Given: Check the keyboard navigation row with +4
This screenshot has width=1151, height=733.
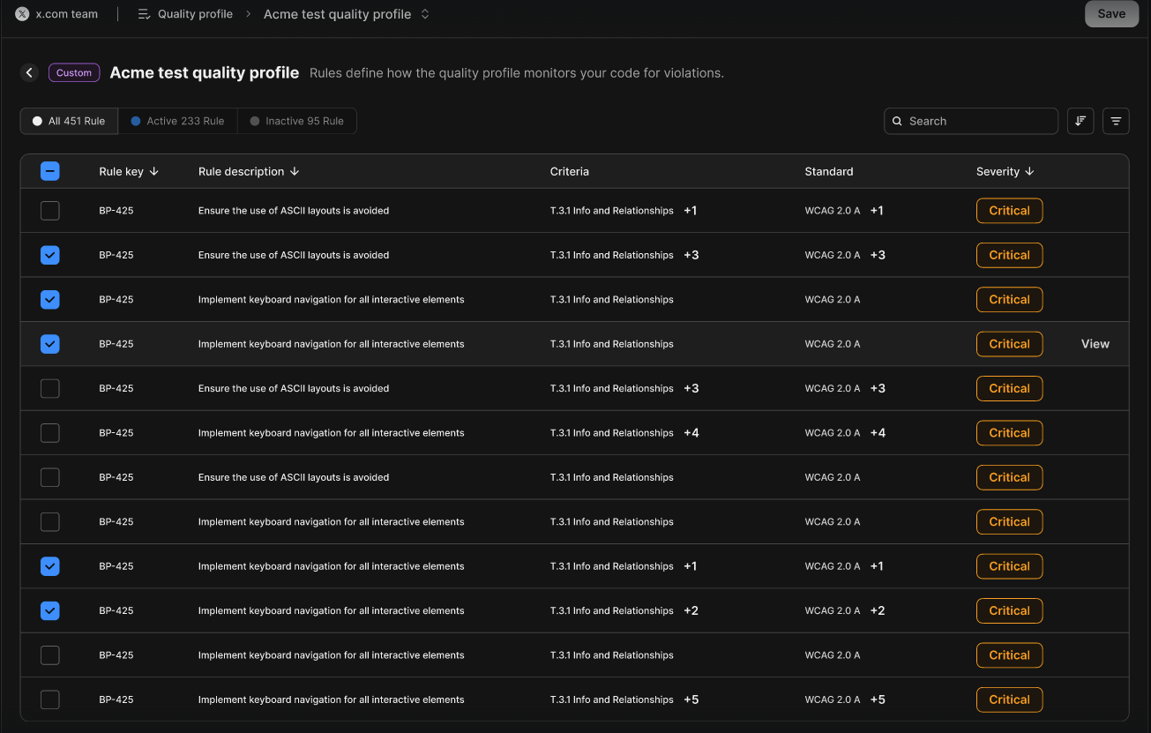Looking at the screenshot, I should 50,433.
